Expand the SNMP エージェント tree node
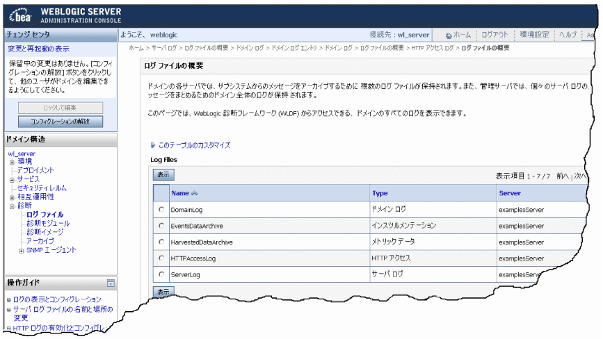The width and height of the screenshot is (603, 339). click(x=21, y=251)
